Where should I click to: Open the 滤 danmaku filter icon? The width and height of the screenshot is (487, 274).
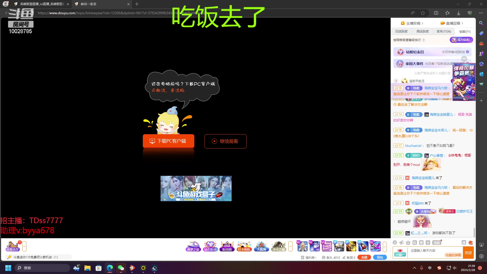pos(464,243)
